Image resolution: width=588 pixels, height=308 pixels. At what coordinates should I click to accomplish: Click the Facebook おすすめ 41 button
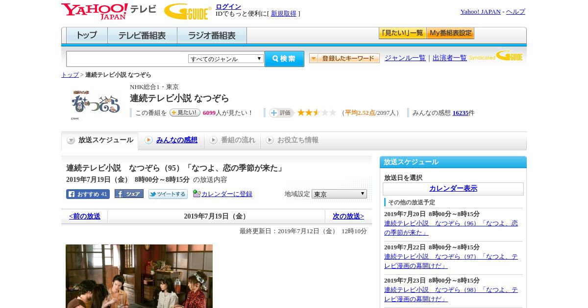tap(88, 194)
